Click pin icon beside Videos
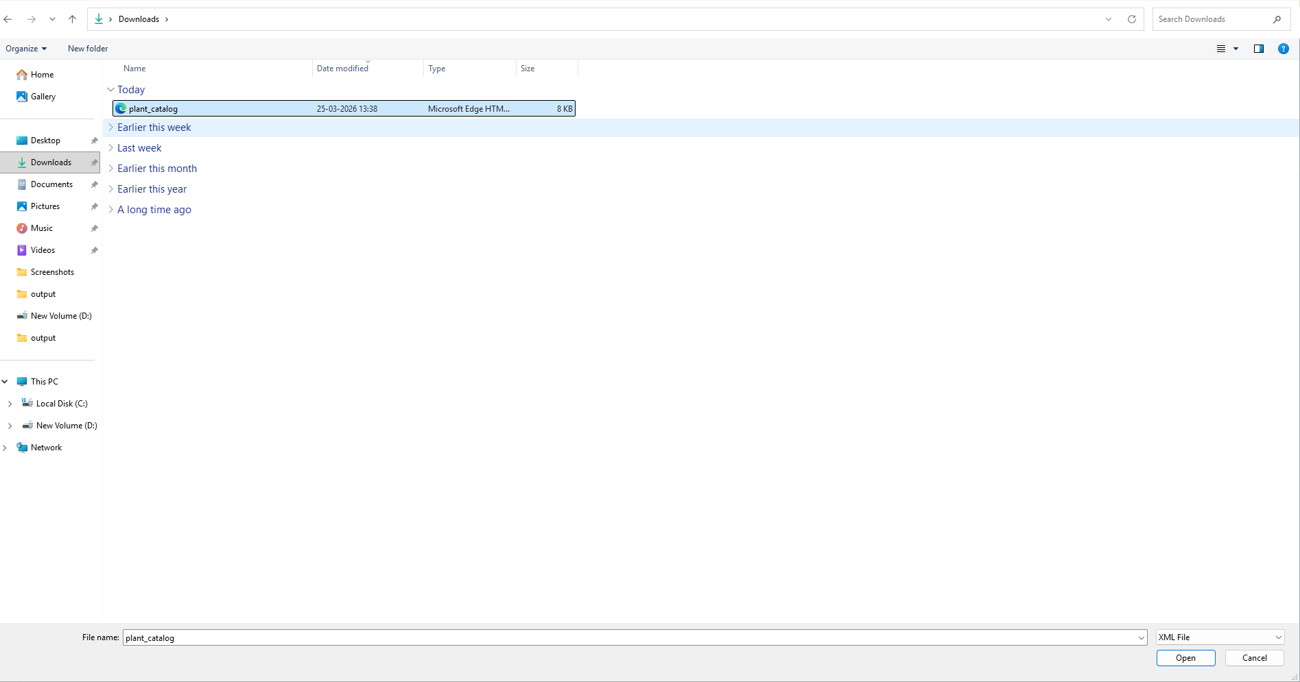This screenshot has height=682, width=1300. (x=94, y=250)
